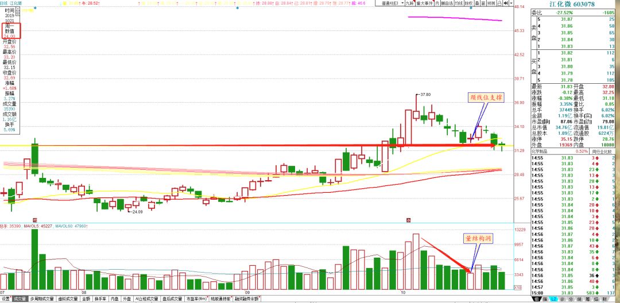The image size is (620, 303).
Task: Click the 内 toolbar button
Action: pos(437,3)
